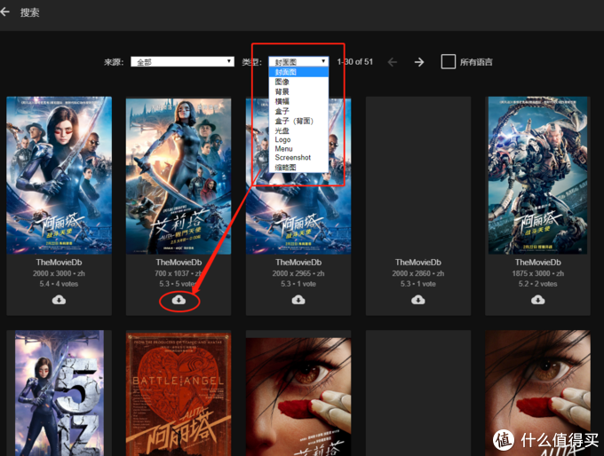
Task: Click the 5.2 • 2 votes rating text
Action: pos(537,284)
